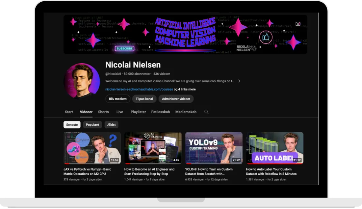This screenshot has width=362, height=209.
Task: Click the '1.047 visninger' metadata text
Action: [133, 179]
